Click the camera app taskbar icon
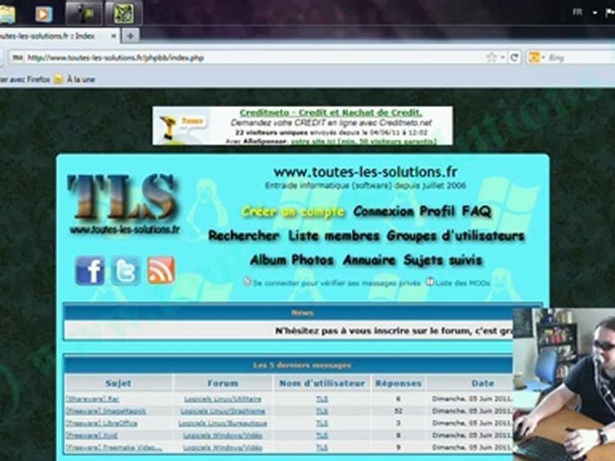 pyautogui.click(x=84, y=13)
